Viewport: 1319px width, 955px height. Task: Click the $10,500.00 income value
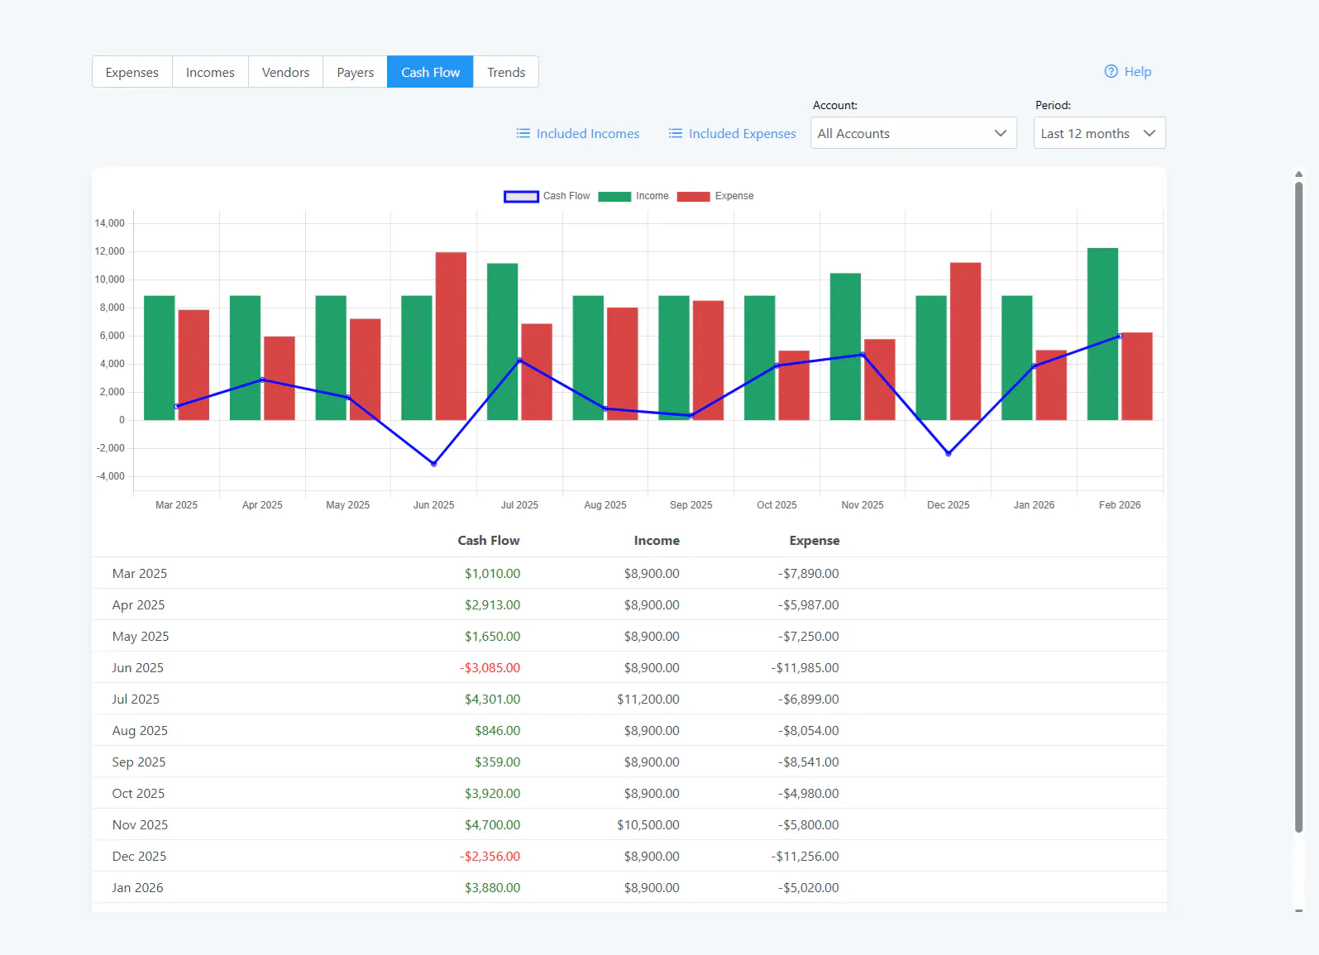tap(648, 824)
